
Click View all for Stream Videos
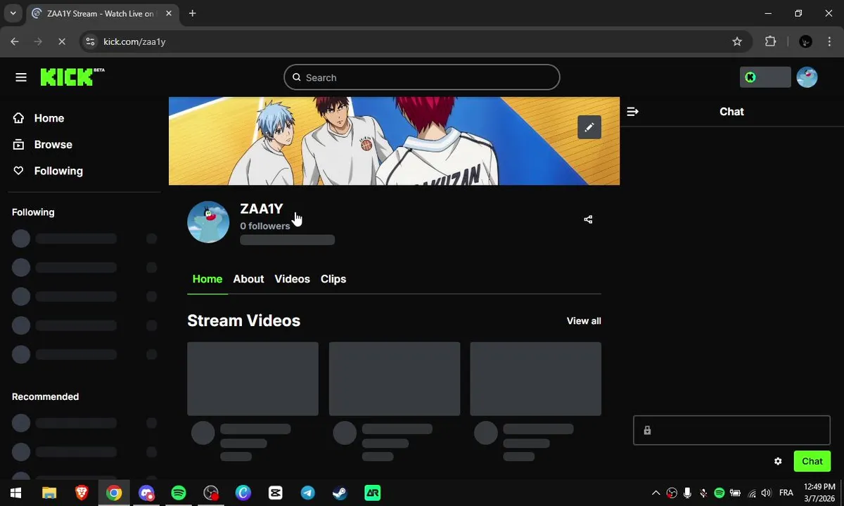584,320
